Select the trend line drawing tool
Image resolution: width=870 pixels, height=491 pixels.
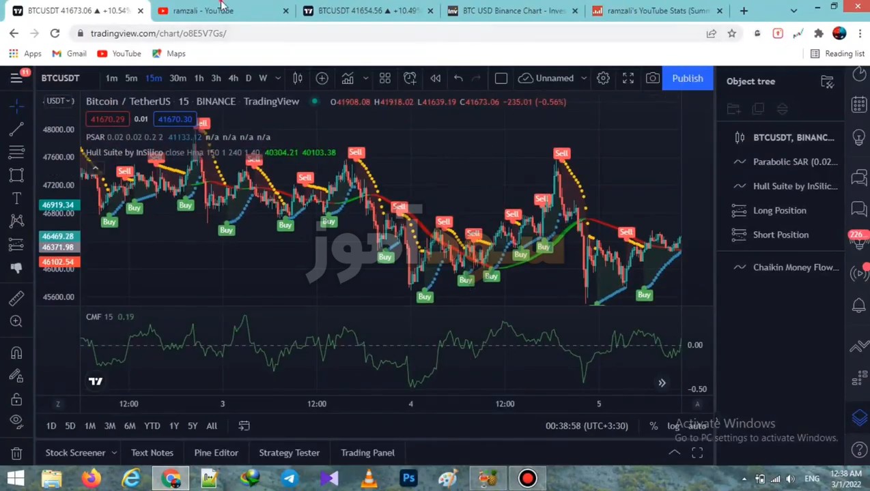pyautogui.click(x=16, y=128)
